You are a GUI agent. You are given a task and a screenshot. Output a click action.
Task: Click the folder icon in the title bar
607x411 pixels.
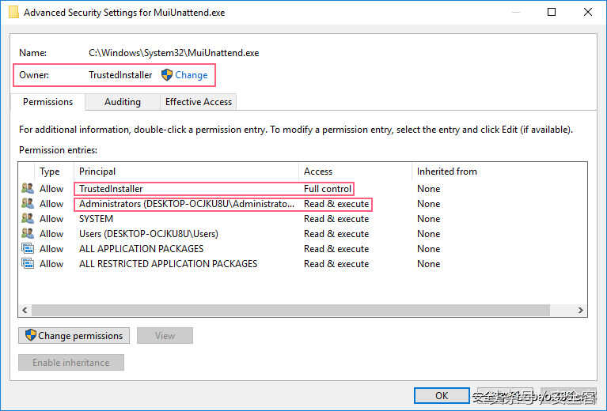point(13,13)
